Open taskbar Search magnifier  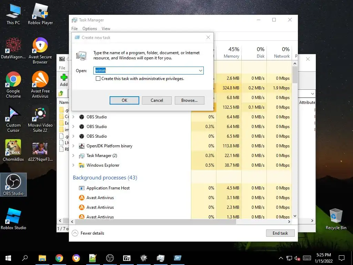coord(25,258)
